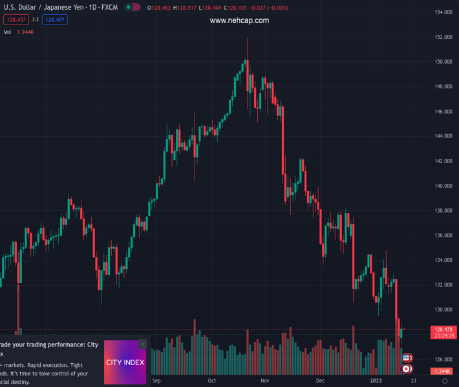Click the 140.000 price level on scale
459x387 pixels.
click(x=443, y=186)
